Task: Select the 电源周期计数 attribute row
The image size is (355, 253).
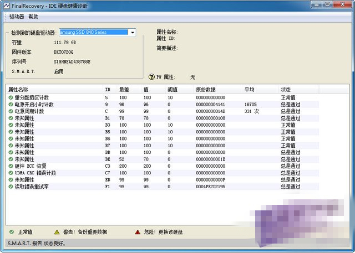Action: coord(163,111)
